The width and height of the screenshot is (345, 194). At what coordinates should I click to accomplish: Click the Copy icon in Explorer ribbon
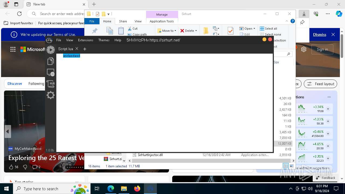click(x=109, y=31)
